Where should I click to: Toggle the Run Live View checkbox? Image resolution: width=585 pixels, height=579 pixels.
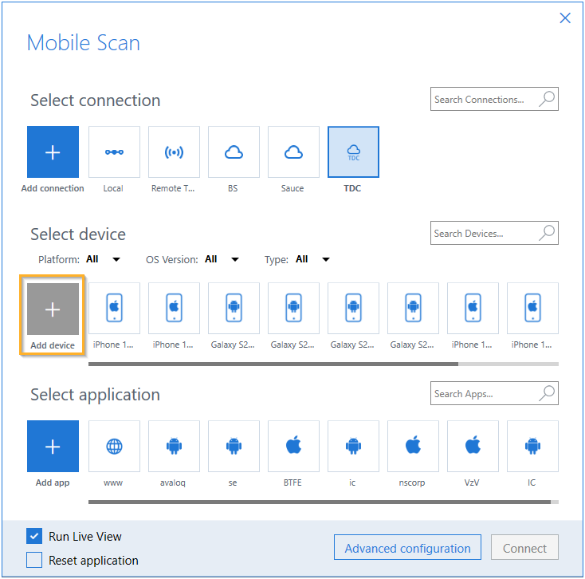(34, 537)
